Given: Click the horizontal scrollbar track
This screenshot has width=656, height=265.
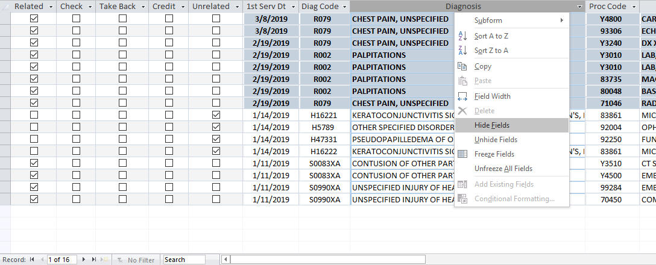Looking at the screenshot, I should [x=327, y=260].
